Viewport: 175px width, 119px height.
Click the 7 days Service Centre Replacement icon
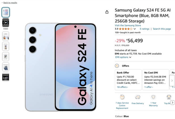point(122,97)
